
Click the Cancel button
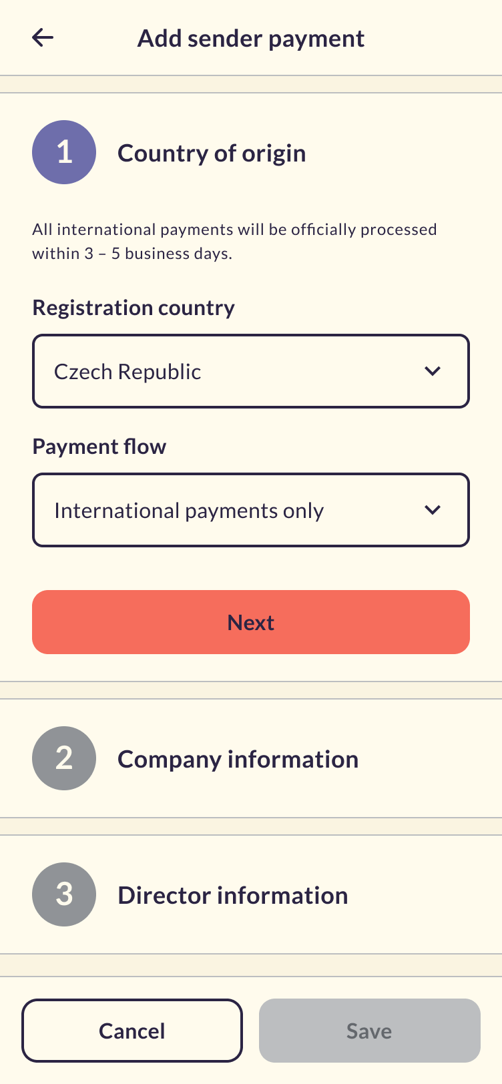point(132,1031)
